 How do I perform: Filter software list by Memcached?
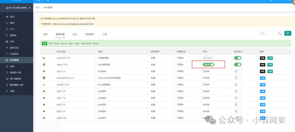[x=86, y=43]
